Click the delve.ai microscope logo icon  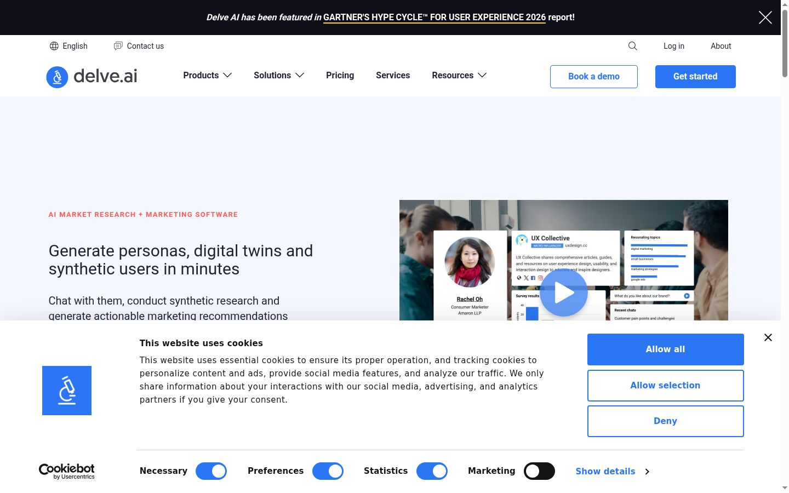tap(57, 77)
